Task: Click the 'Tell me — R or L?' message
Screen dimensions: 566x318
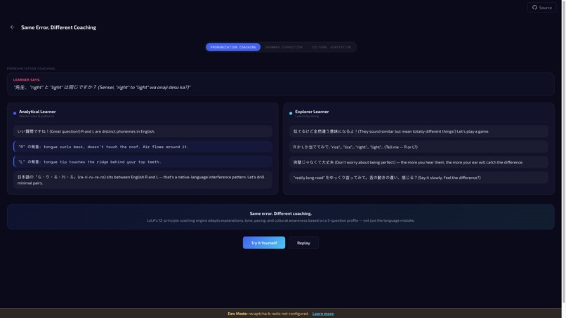Action: tap(419, 147)
